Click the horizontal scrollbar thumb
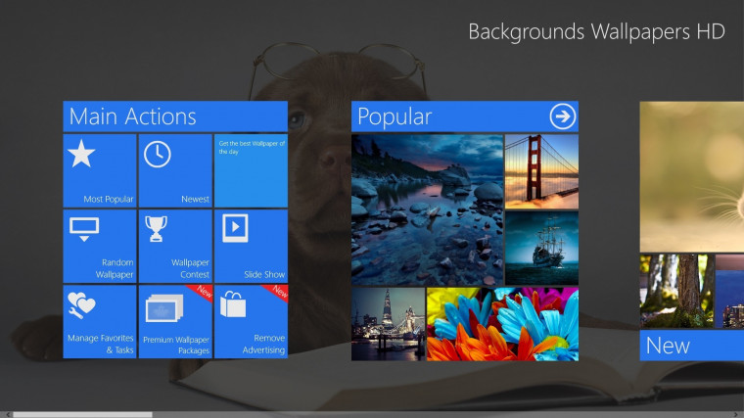This screenshot has height=418, width=744. coord(82,415)
